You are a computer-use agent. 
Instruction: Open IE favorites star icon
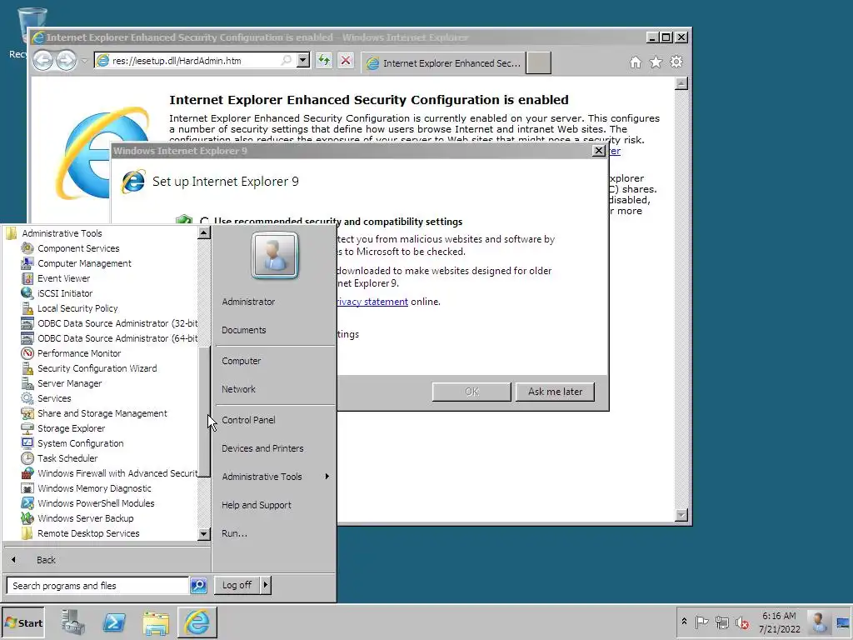[x=656, y=62]
